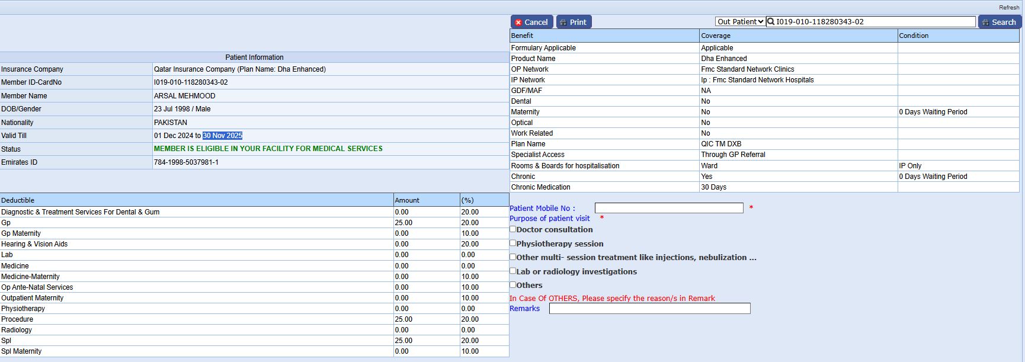
Task: Click the Deductible column header
Action: click(18, 200)
